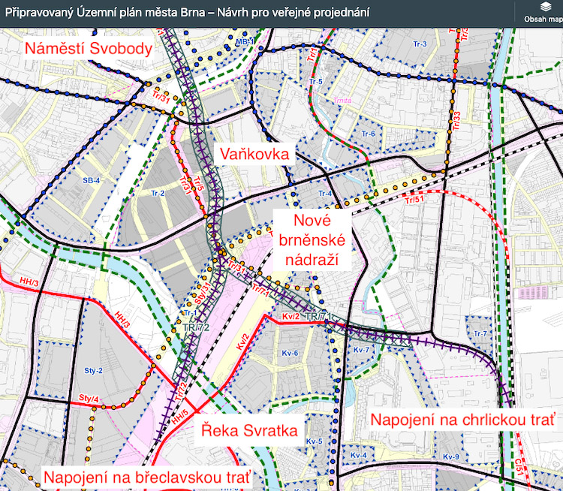563x491 pixels.
Task: Select the Řeka Svratka annotation
Action: point(251,431)
